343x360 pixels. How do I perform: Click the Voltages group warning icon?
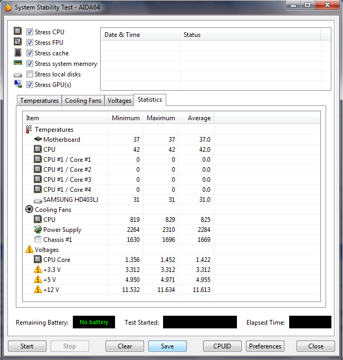pyautogui.click(x=30, y=249)
